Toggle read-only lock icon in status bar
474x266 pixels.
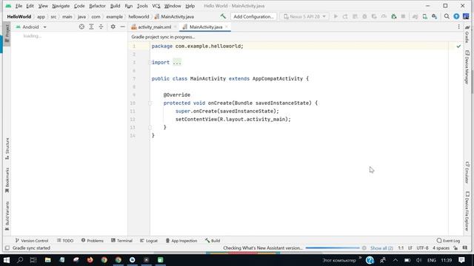tap(455, 248)
